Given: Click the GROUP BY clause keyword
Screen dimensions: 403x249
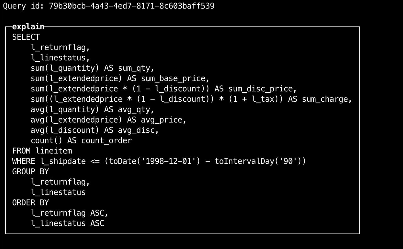Looking at the screenshot, I should click(31, 172).
